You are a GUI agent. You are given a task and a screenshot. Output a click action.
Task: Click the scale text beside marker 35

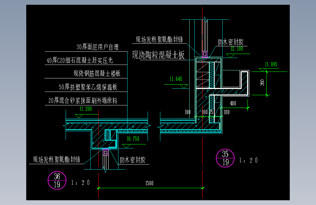click(249, 160)
